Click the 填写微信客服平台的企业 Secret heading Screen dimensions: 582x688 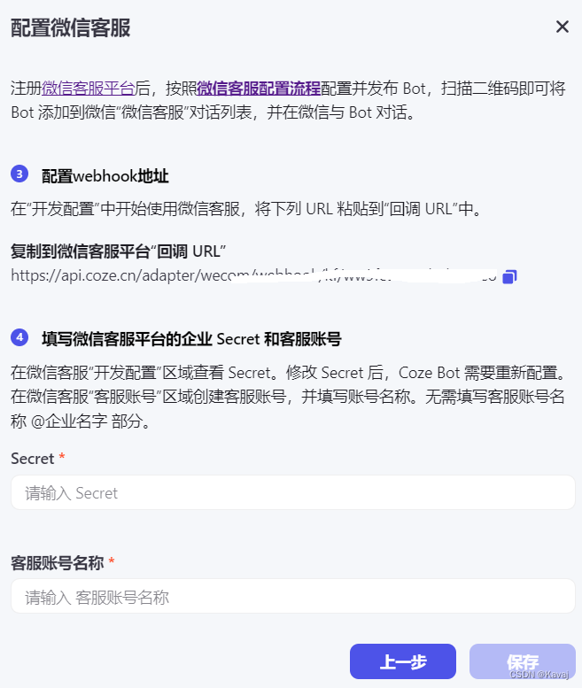(x=191, y=339)
